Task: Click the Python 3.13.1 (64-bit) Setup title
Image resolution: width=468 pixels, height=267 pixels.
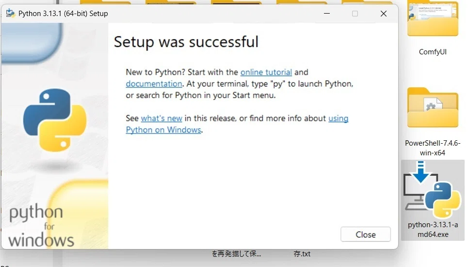Action: 63,14
